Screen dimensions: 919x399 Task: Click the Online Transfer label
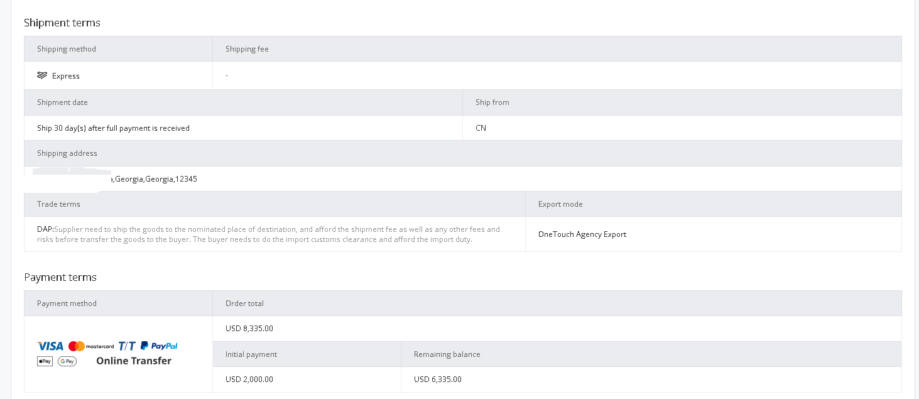click(134, 361)
